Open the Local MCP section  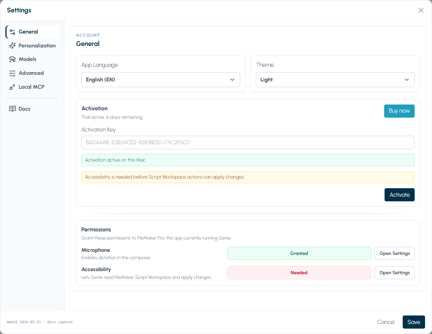click(x=32, y=87)
